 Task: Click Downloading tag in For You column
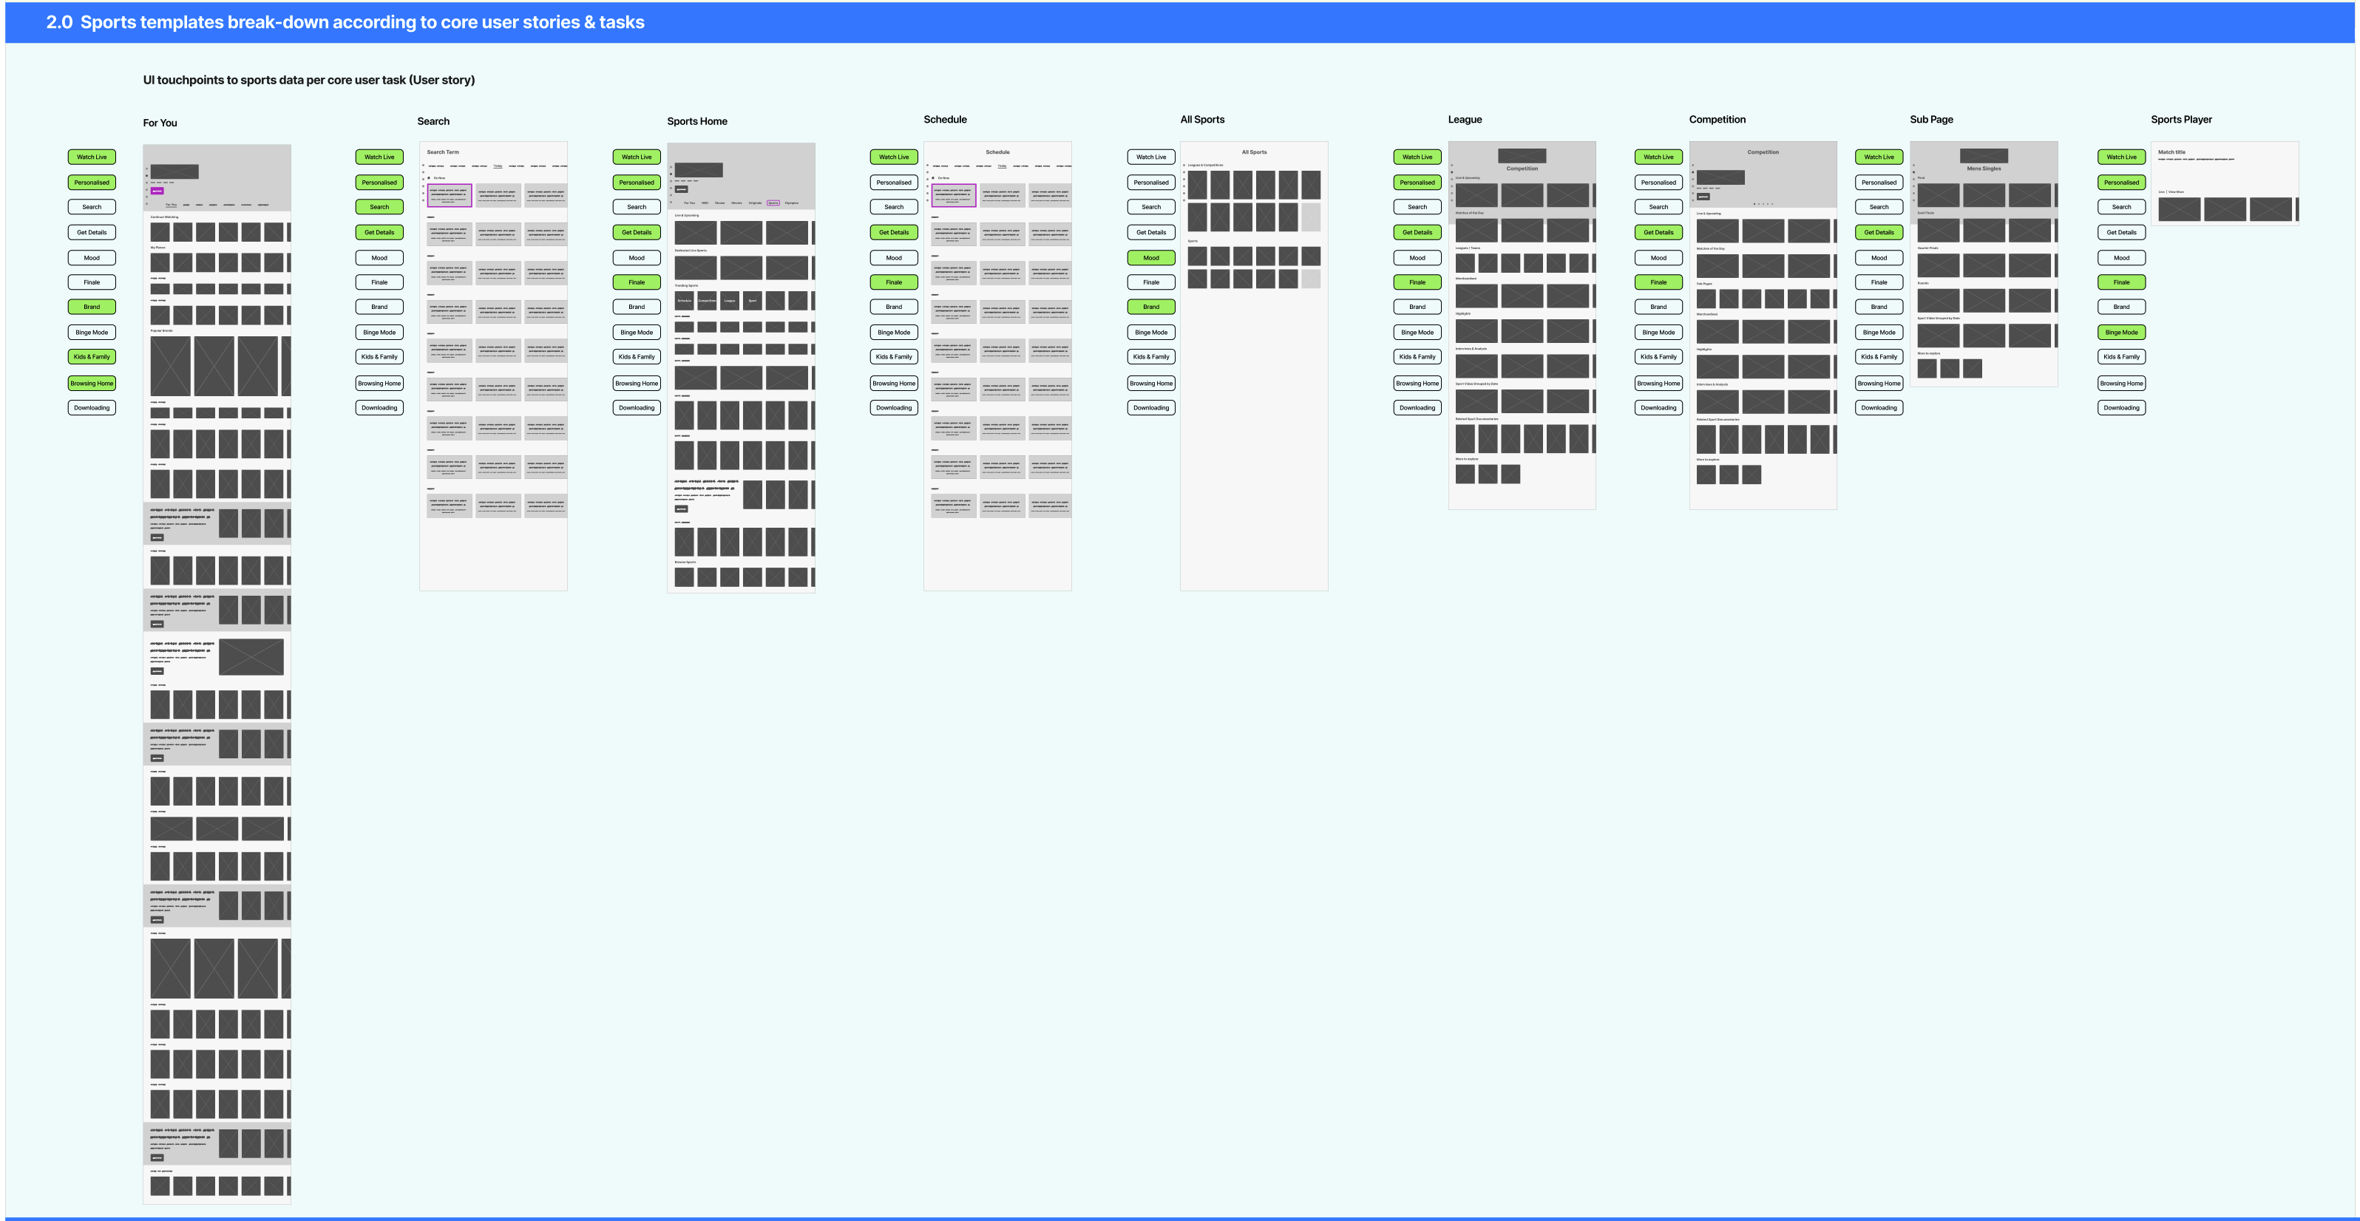pos(92,407)
